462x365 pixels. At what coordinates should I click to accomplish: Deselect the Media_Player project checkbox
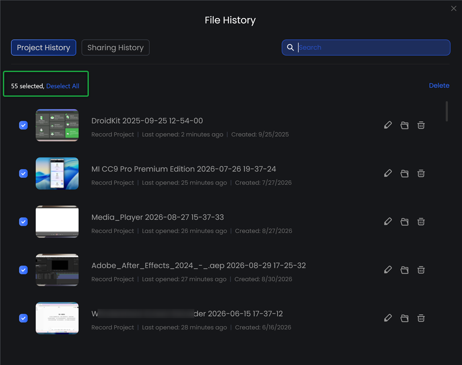[x=23, y=222]
